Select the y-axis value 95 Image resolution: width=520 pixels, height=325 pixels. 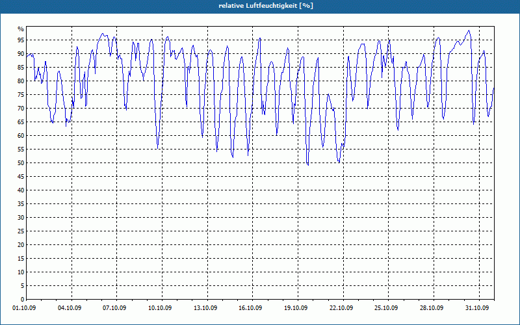21,40
